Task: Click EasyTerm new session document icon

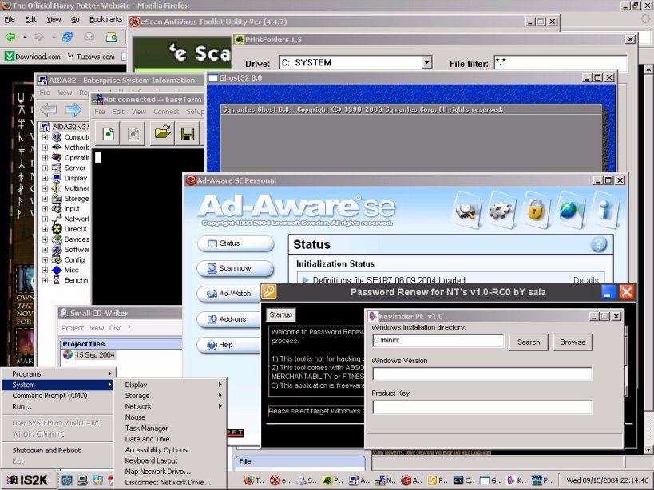Action: pos(108,134)
